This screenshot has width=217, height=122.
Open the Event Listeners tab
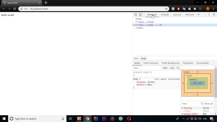click(x=151, y=63)
